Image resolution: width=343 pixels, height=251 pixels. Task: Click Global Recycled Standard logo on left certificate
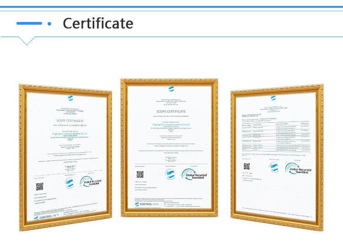pos(91,182)
